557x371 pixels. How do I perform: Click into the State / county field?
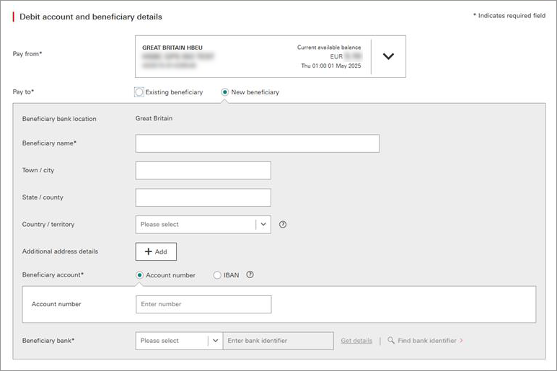(203, 197)
